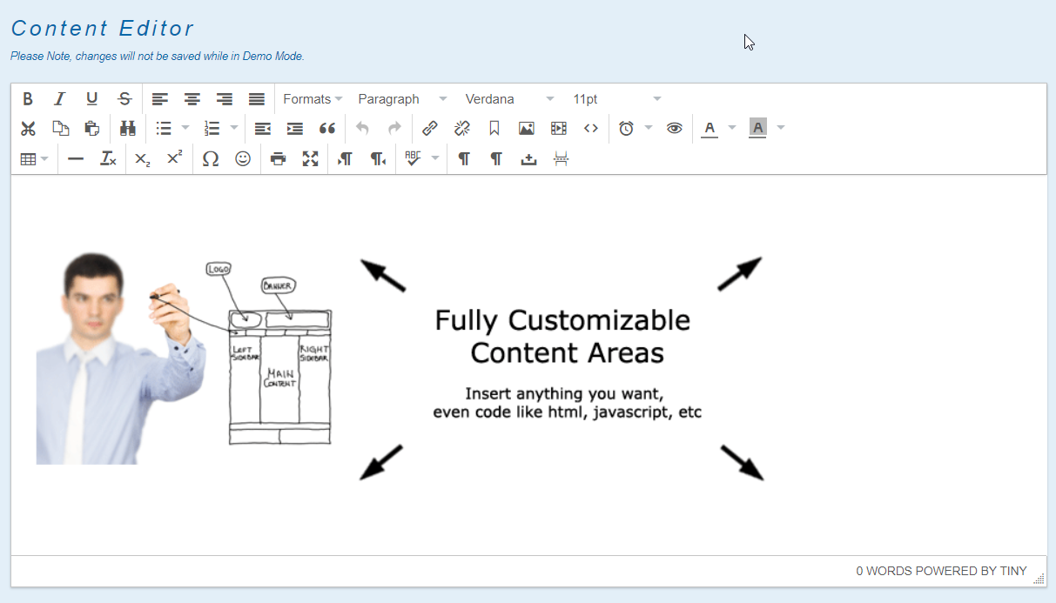Open the 11pt font size dropdown
The image size is (1056, 603).
pos(616,99)
